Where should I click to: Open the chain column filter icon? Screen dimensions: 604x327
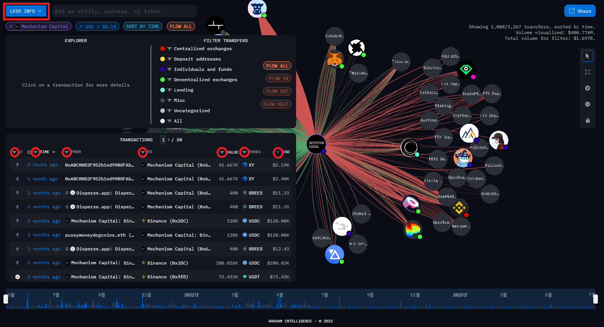pos(15,152)
